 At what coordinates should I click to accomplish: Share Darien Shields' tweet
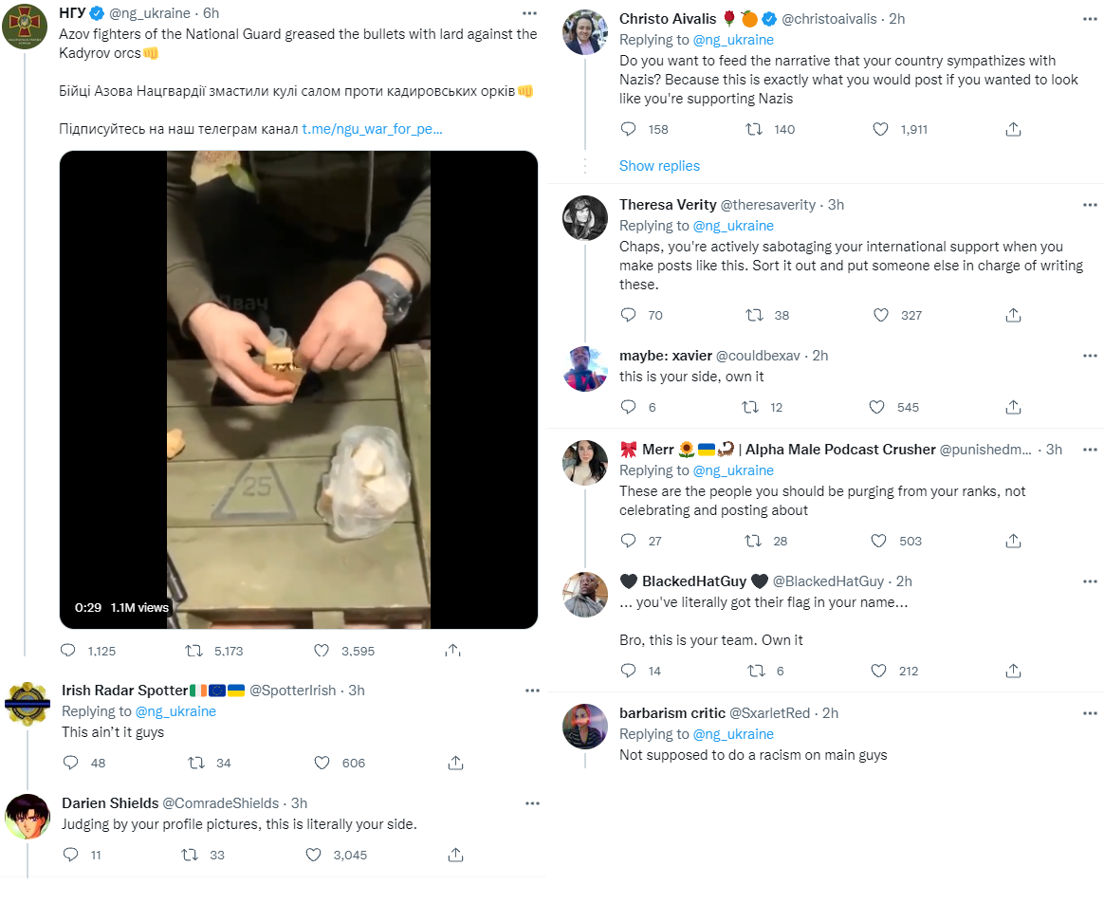tap(455, 856)
